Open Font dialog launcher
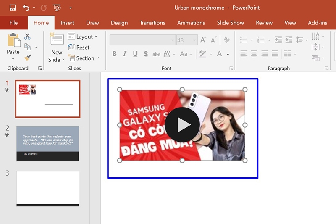 (231, 68)
